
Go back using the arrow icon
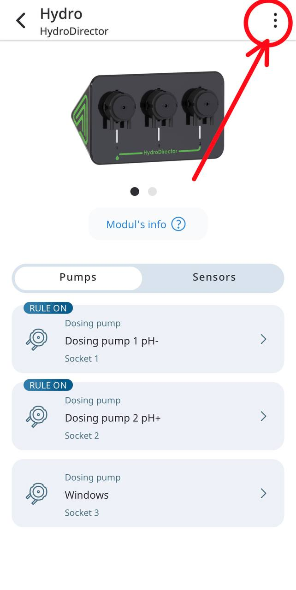[21, 21]
